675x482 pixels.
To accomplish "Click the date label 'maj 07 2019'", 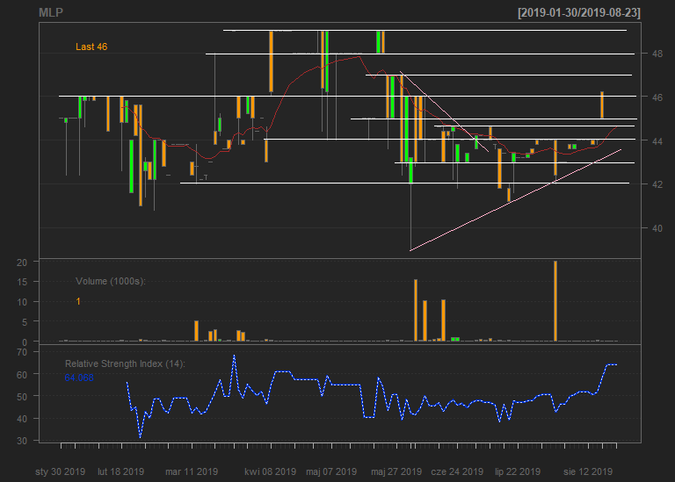I will click(331, 471).
